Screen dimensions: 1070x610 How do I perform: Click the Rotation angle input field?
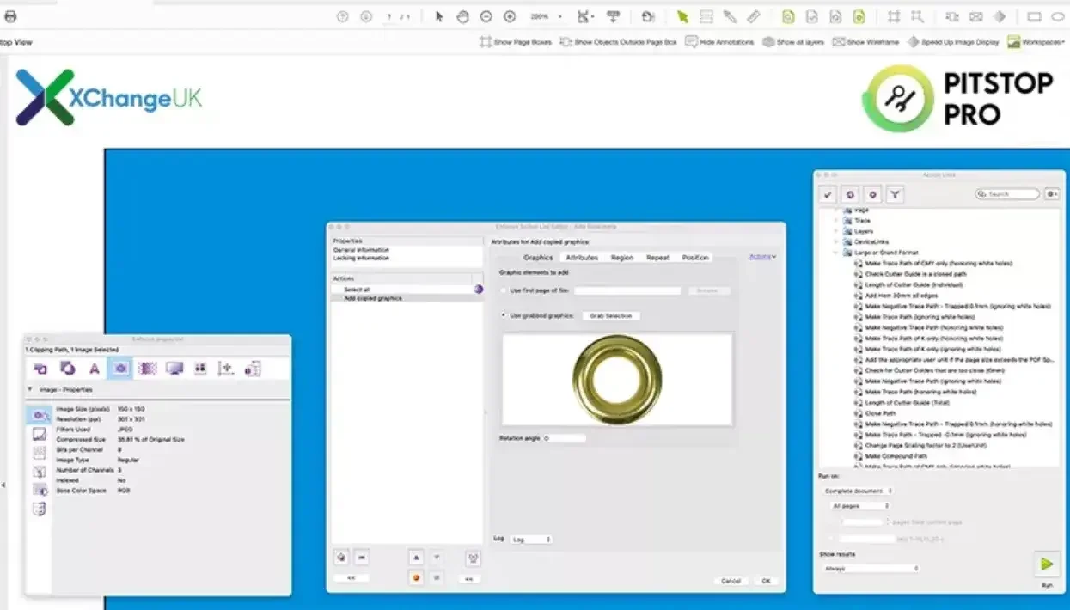tap(565, 438)
